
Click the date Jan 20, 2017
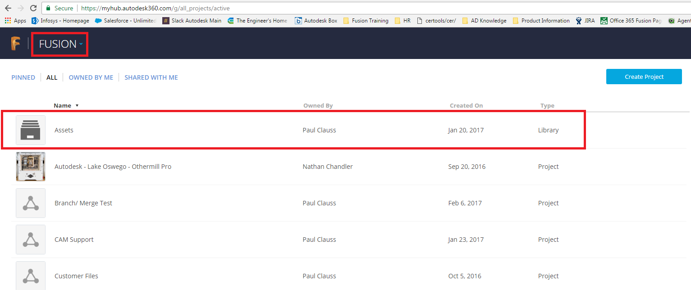(466, 130)
